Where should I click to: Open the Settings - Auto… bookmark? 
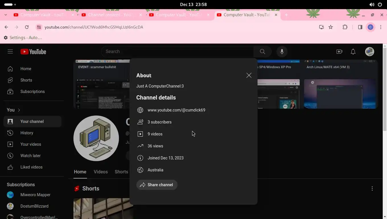23,38
